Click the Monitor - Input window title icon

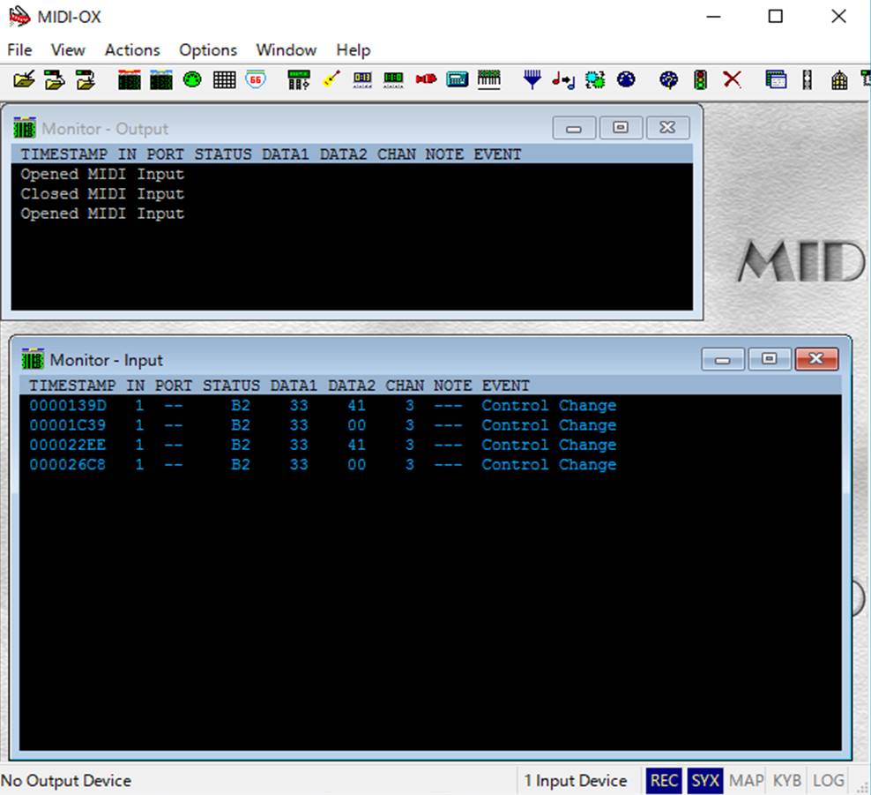click(33, 360)
